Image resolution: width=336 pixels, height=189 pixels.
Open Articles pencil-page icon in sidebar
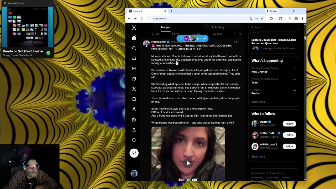pyautogui.click(x=134, y=120)
